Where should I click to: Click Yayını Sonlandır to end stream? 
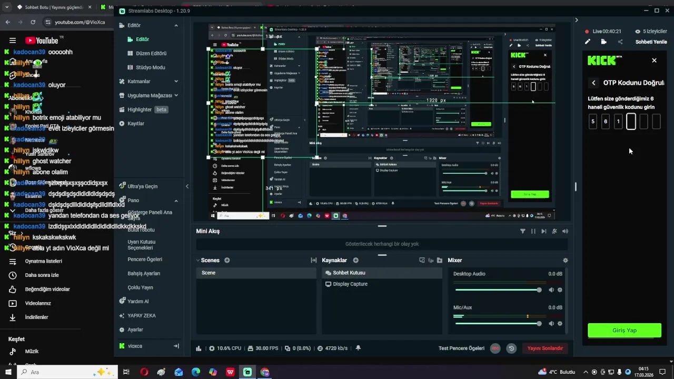[x=545, y=348]
